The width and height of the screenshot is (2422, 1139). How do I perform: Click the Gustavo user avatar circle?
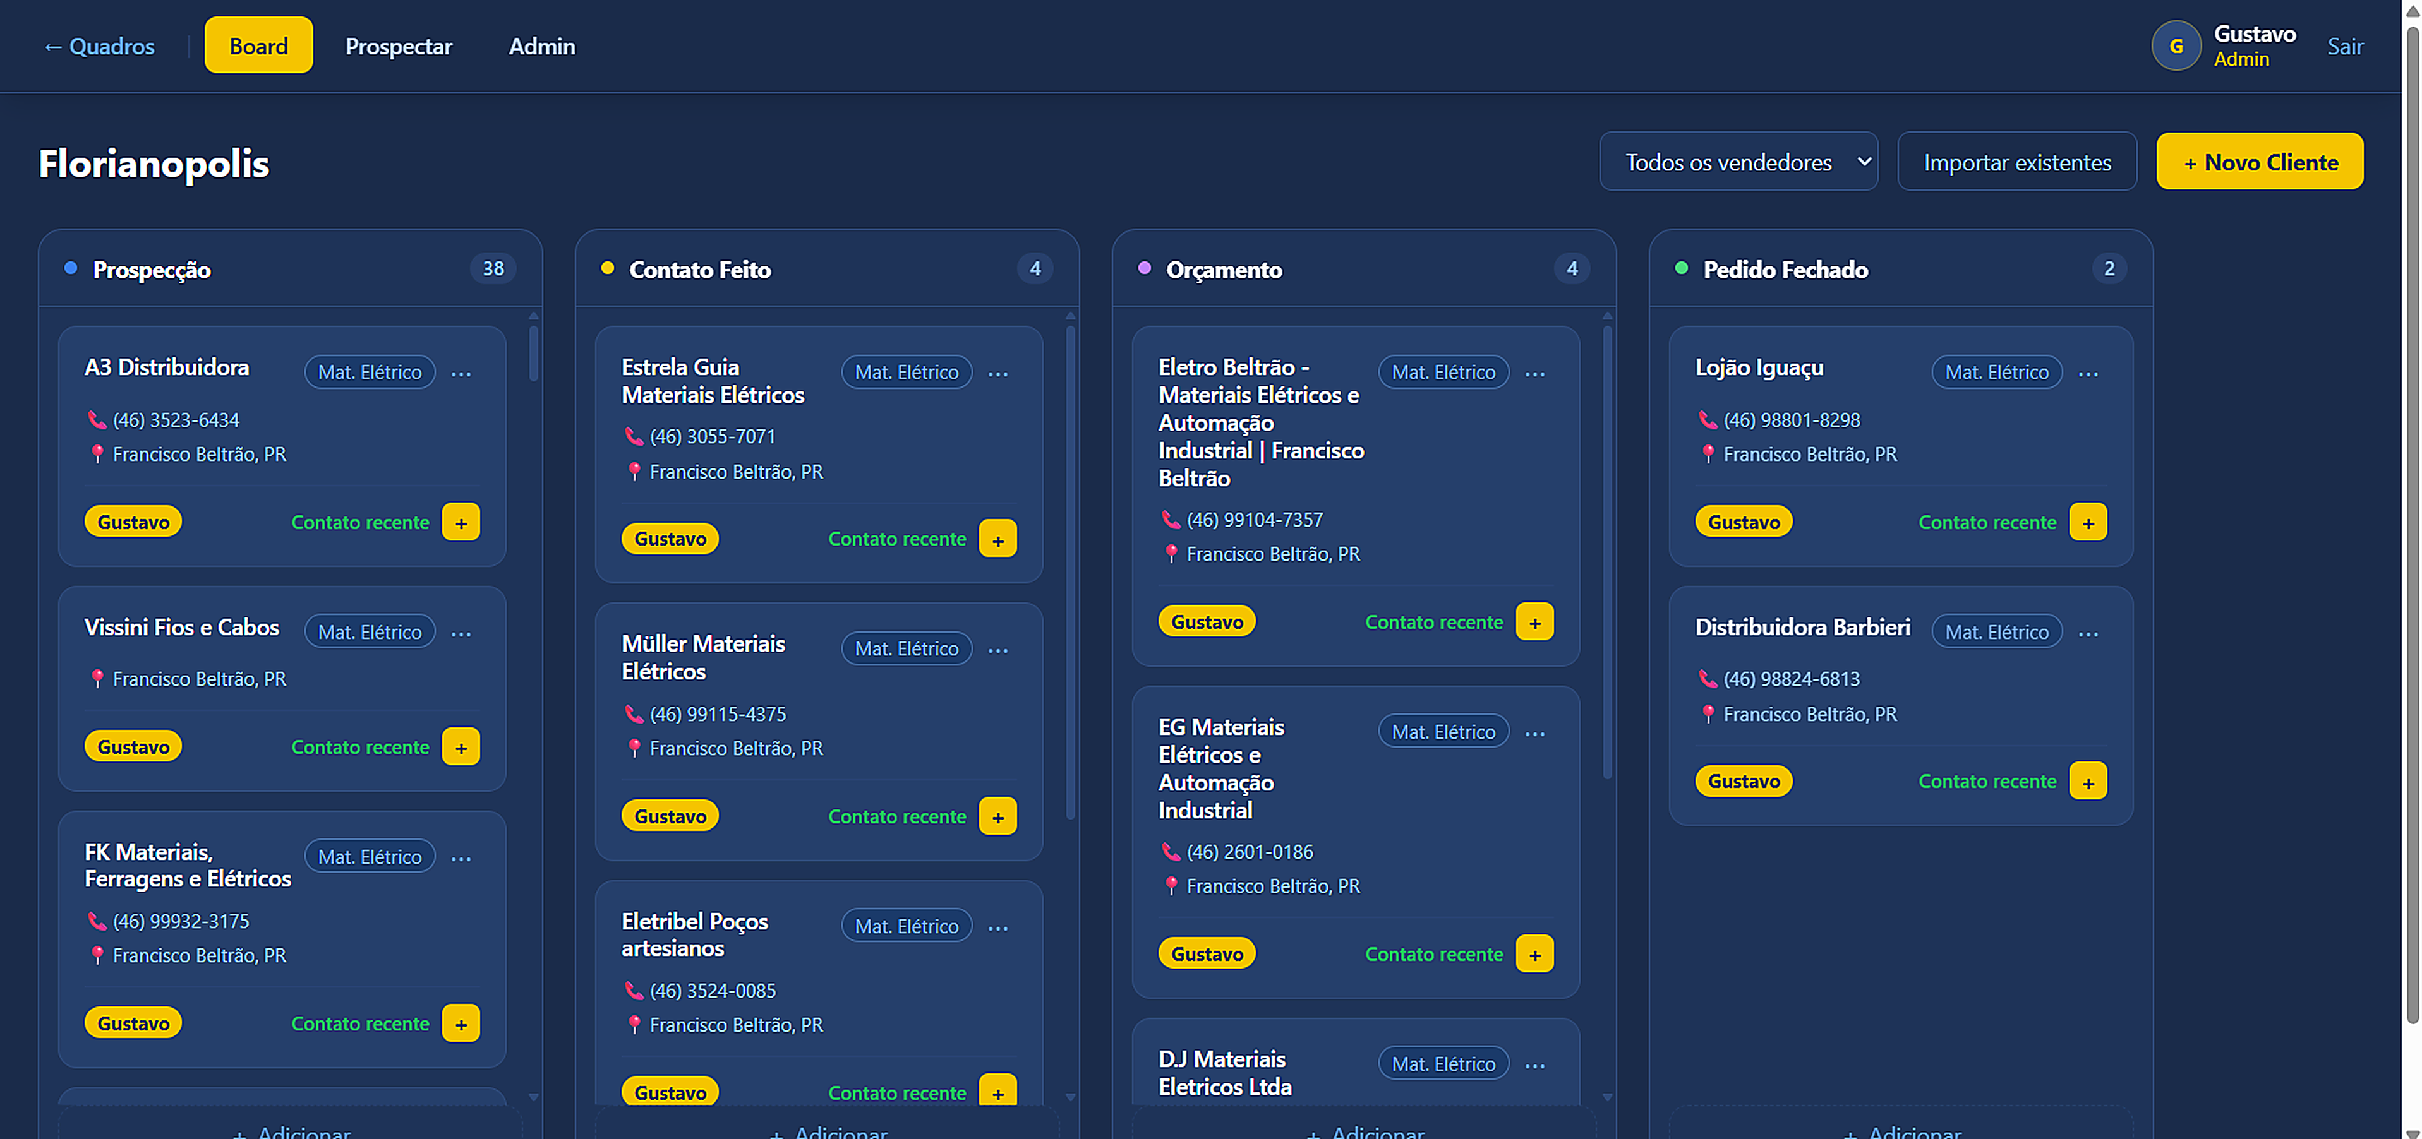pos(2176,46)
